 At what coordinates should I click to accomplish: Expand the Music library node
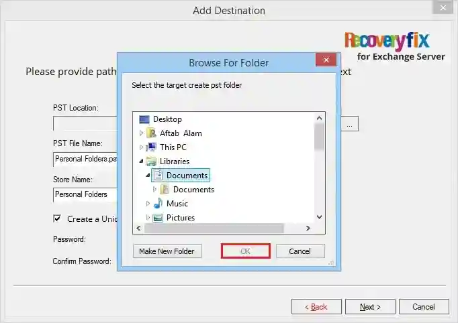pos(148,203)
